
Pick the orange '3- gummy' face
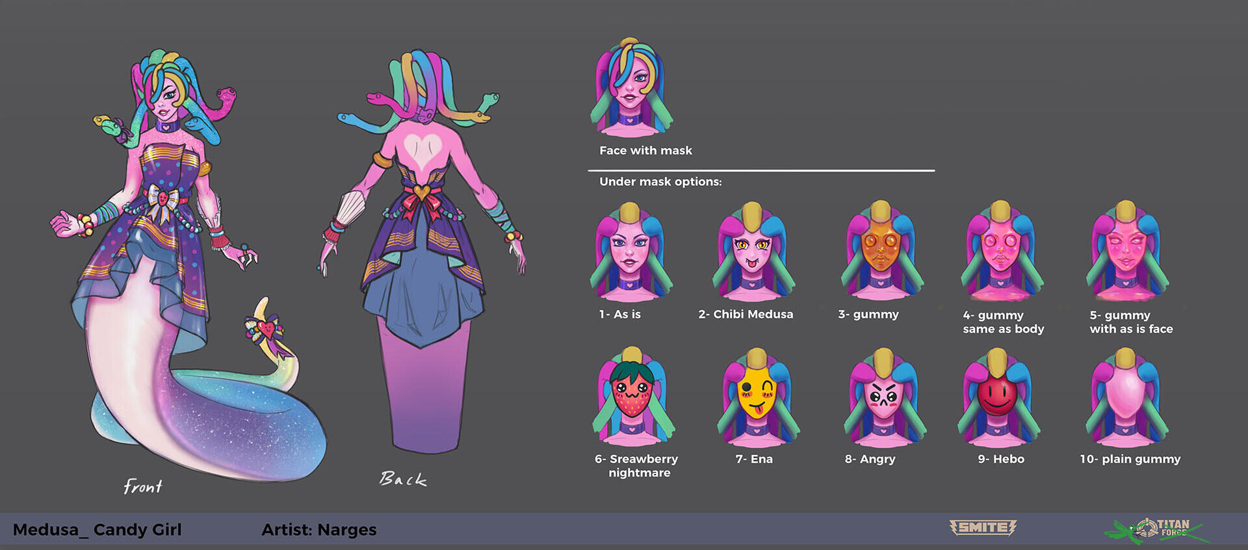880,252
